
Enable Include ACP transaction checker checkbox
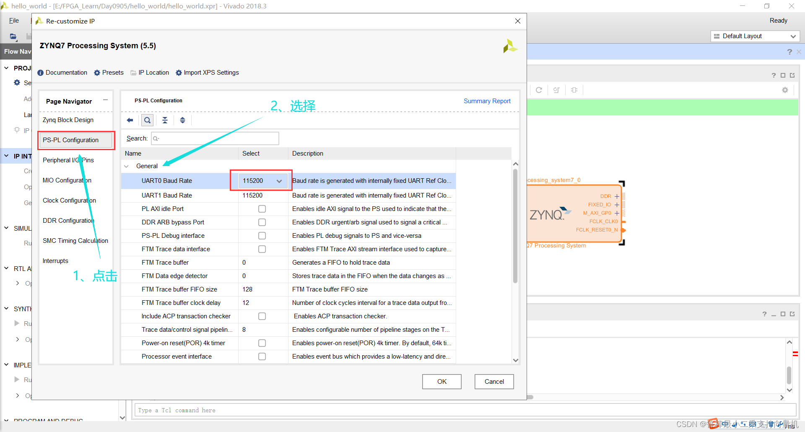coord(262,316)
